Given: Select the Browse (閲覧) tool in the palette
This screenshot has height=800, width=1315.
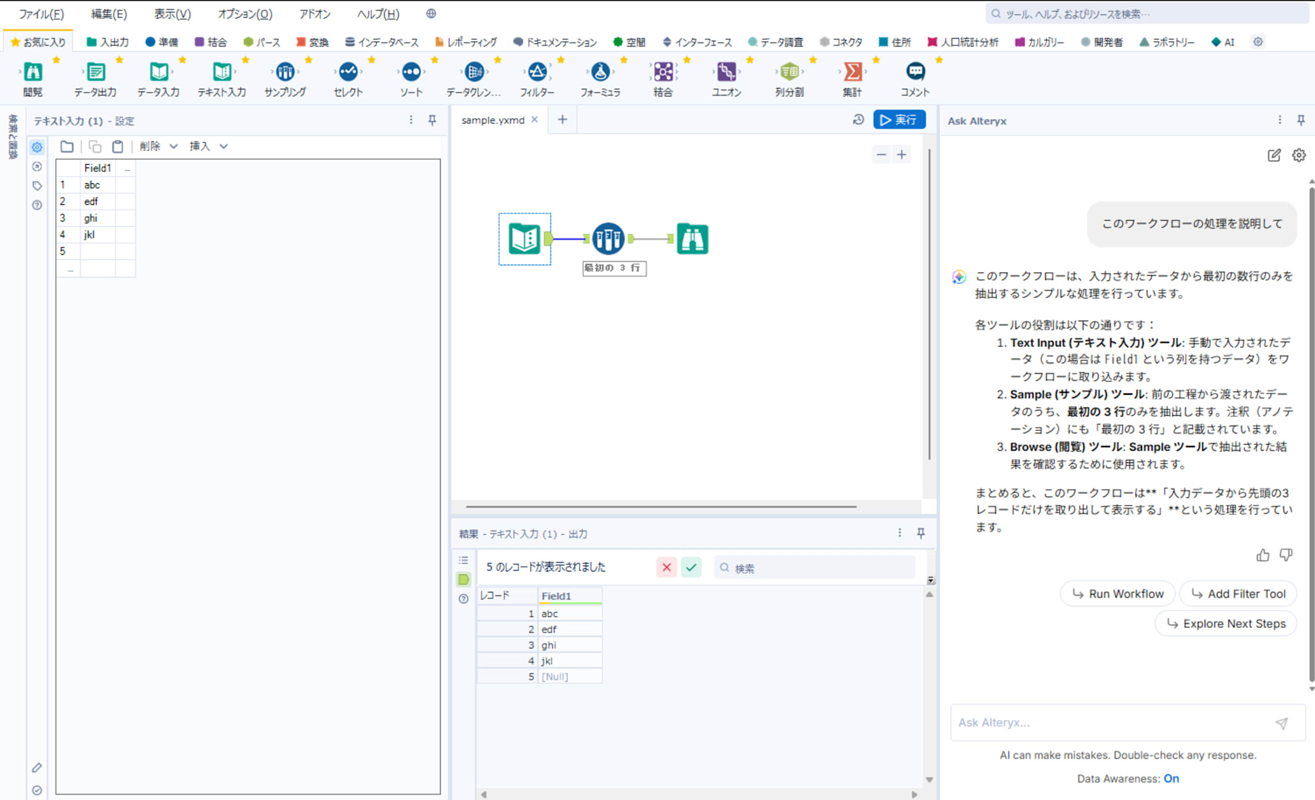Looking at the screenshot, I should point(32,78).
